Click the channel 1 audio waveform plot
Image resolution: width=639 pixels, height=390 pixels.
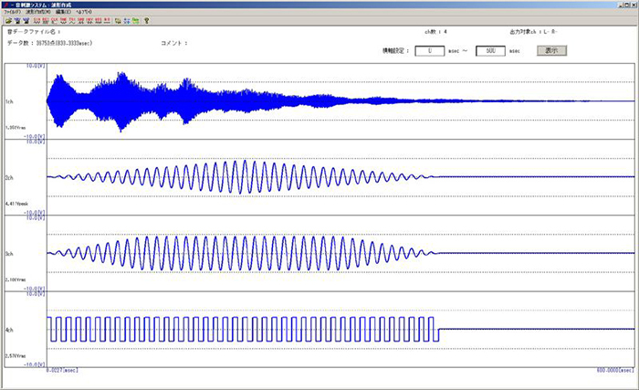coord(340,101)
